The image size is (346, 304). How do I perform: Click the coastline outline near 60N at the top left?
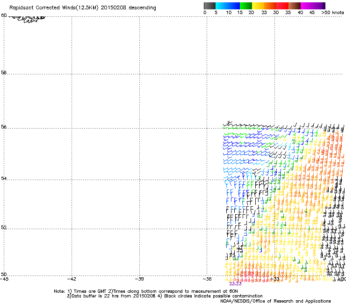pyautogui.click(x=27, y=19)
